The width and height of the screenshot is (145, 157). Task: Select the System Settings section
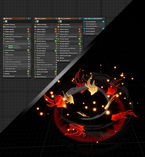click(94, 22)
